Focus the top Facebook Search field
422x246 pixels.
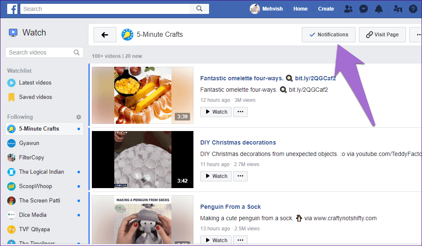pyautogui.click(x=105, y=9)
